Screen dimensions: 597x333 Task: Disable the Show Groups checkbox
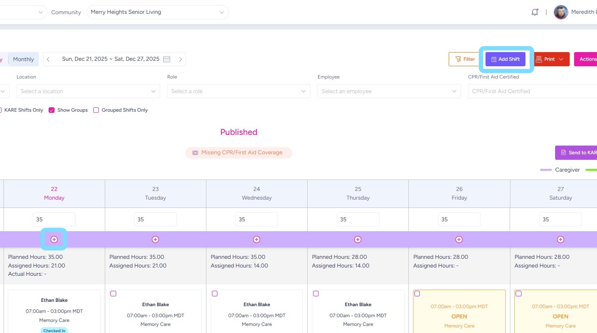pos(51,110)
